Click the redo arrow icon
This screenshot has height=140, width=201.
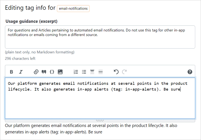124,72
